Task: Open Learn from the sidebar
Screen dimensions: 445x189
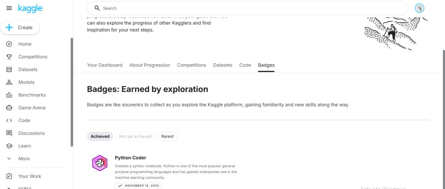Action: point(25,146)
